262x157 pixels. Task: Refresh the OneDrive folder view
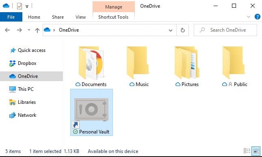pyautogui.click(x=183, y=30)
